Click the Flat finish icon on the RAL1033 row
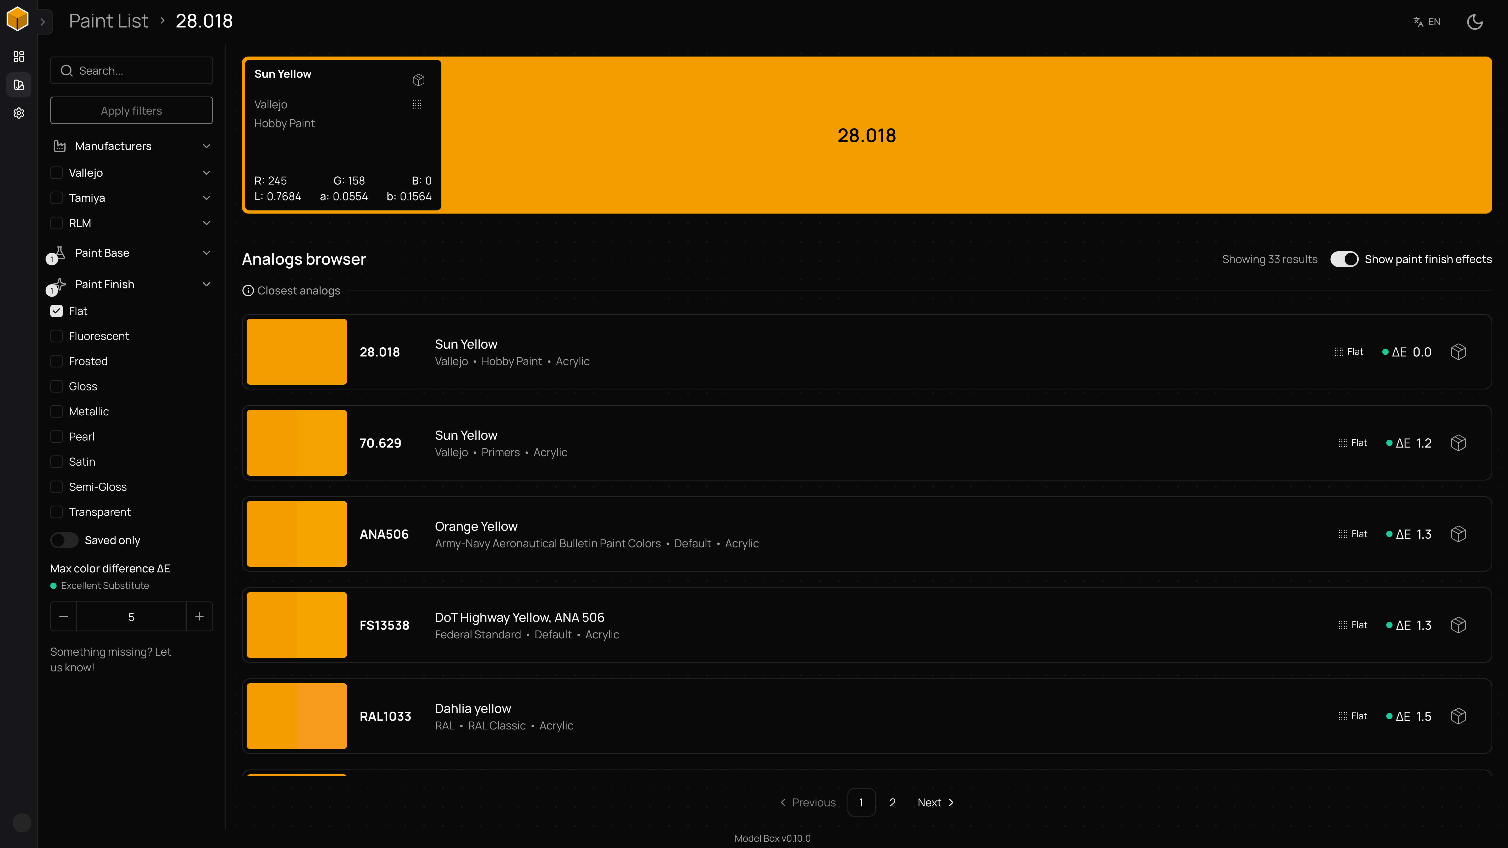1508x848 pixels. tap(1343, 716)
